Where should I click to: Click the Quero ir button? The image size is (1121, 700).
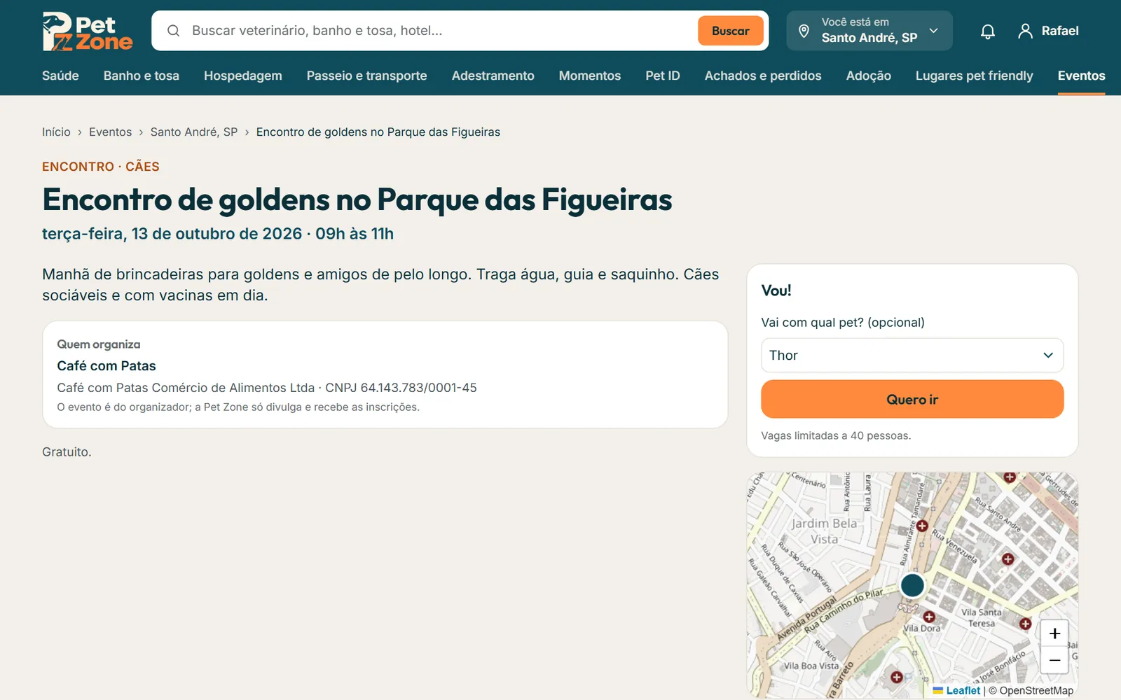point(912,399)
